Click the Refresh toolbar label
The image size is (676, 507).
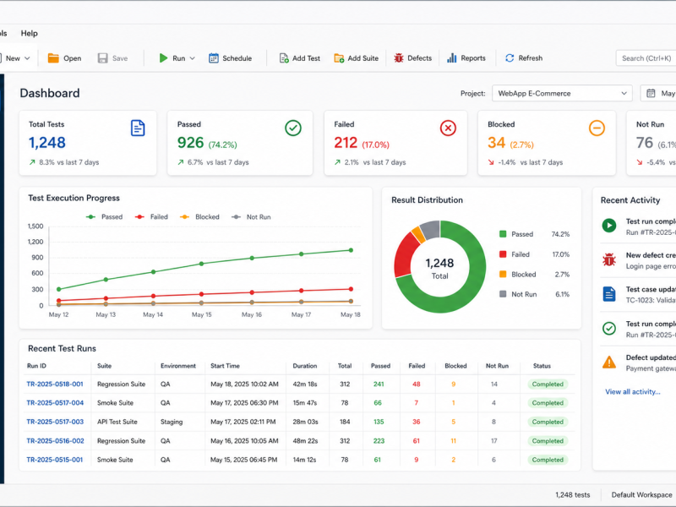click(x=531, y=58)
